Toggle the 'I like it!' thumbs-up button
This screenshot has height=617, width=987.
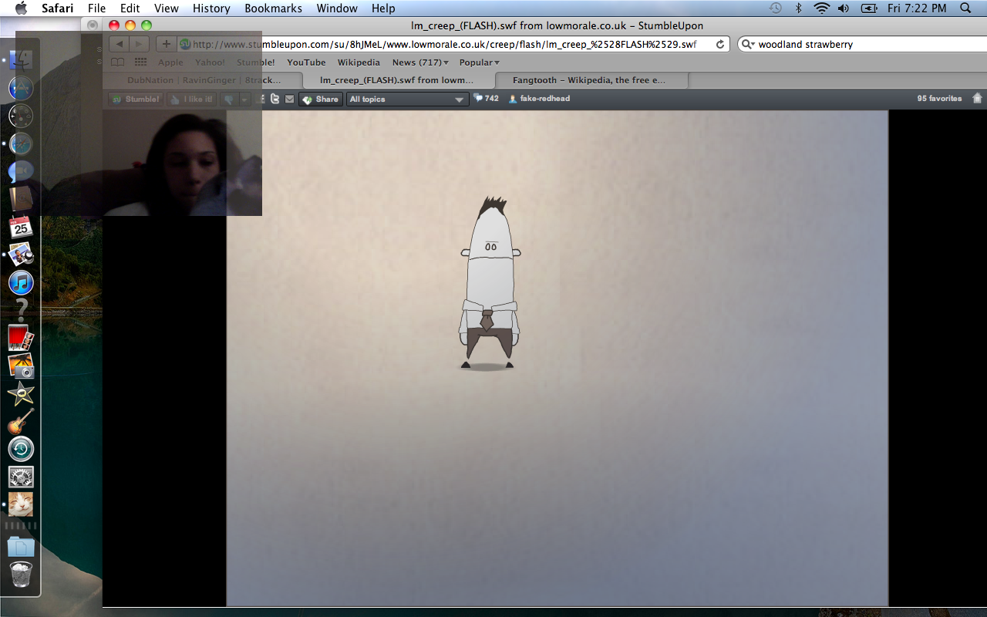190,99
